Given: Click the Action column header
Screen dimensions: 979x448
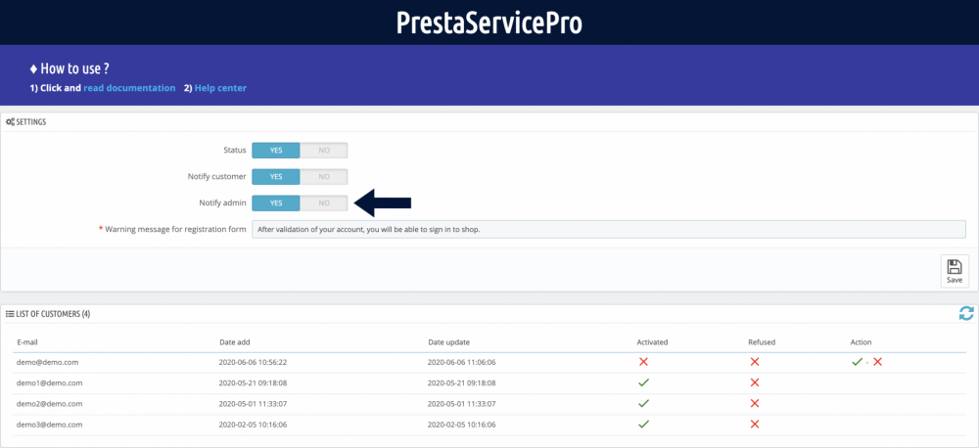Looking at the screenshot, I should pyautogui.click(x=861, y=342).
